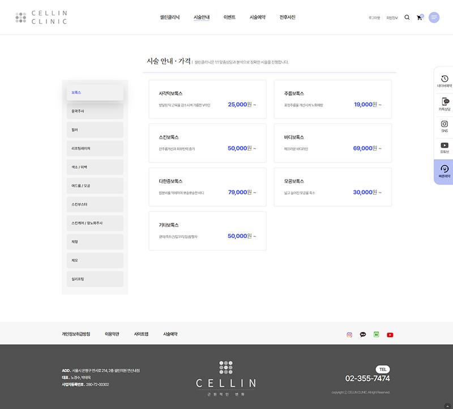
Task: Open the shopping cart icon
Action: point(420,18)
